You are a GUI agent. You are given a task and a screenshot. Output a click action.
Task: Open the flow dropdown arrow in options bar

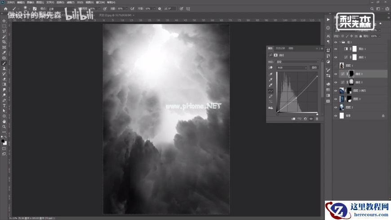127,9
